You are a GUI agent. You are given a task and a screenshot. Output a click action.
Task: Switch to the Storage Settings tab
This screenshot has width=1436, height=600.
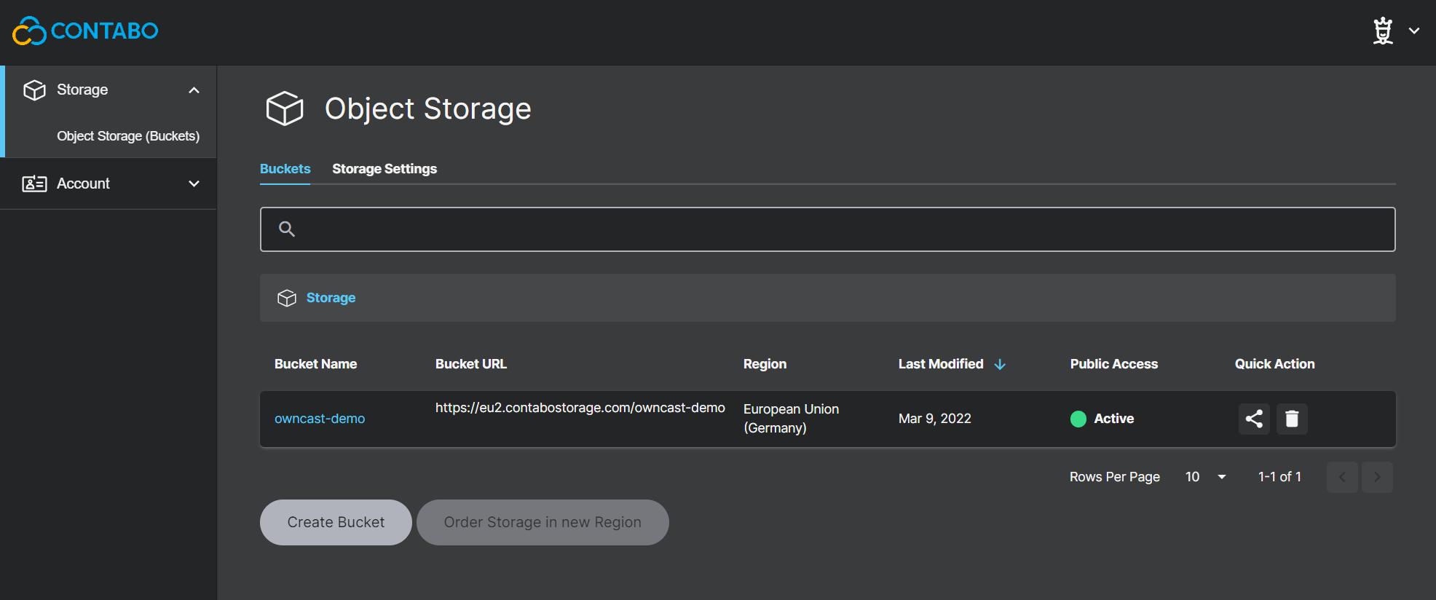[384, 168]
